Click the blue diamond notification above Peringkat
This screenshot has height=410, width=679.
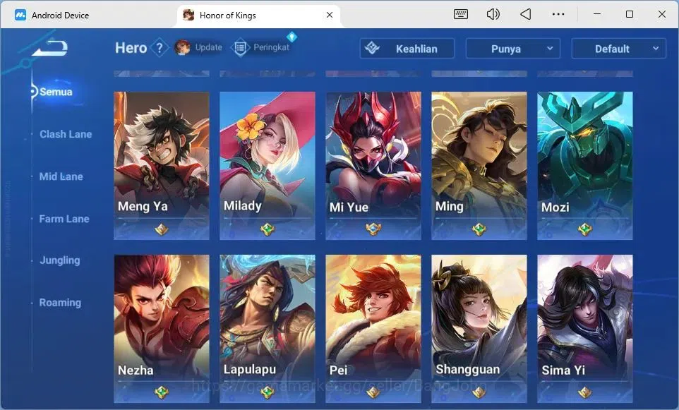292,37
